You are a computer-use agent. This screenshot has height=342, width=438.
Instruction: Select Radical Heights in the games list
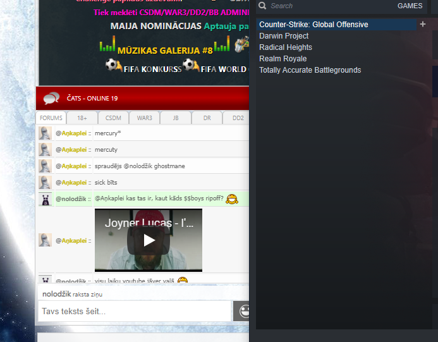286,47
